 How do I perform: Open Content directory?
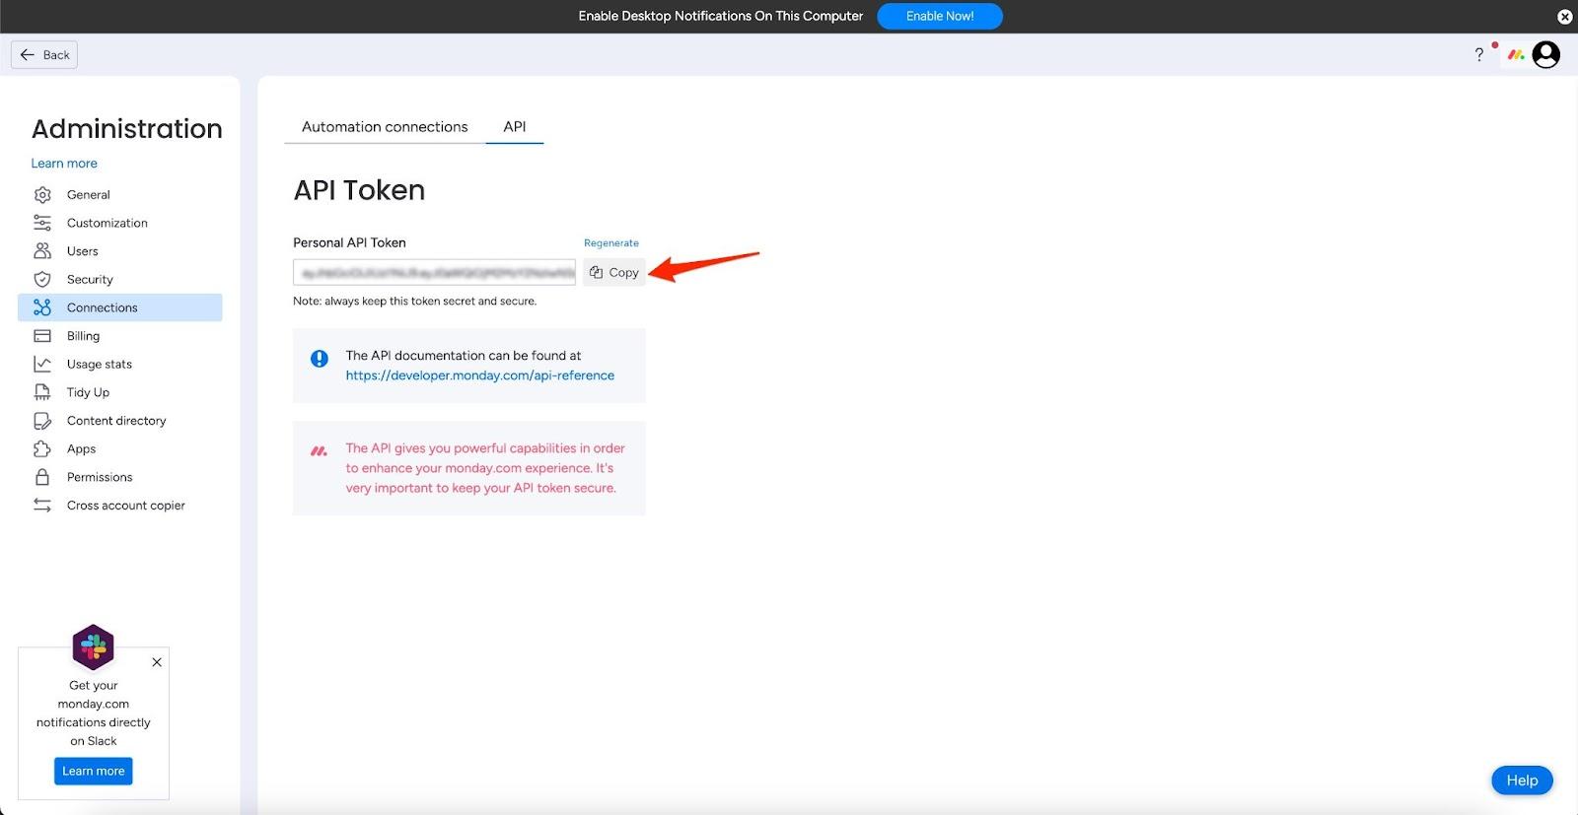(120, 421)
